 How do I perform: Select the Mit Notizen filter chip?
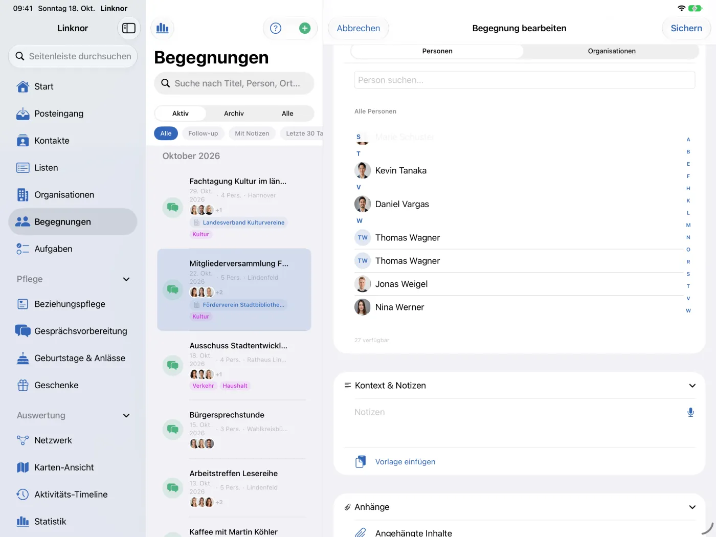pos(252,133)
